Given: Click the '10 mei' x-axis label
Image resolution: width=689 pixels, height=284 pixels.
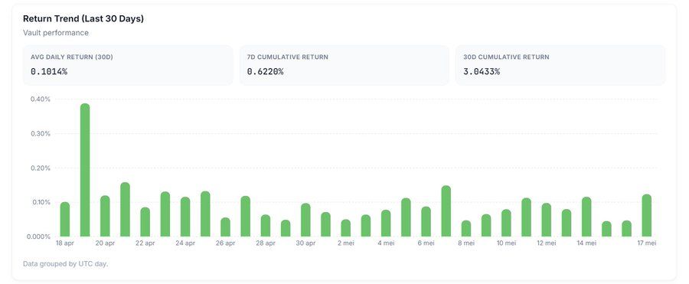Looking at the screenshot, I should [506, 243].
